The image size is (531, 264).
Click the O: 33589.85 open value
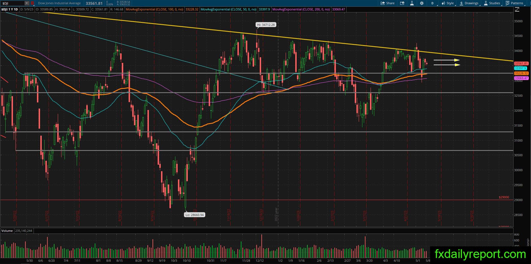pyautogui.click(x=44, y=9)
